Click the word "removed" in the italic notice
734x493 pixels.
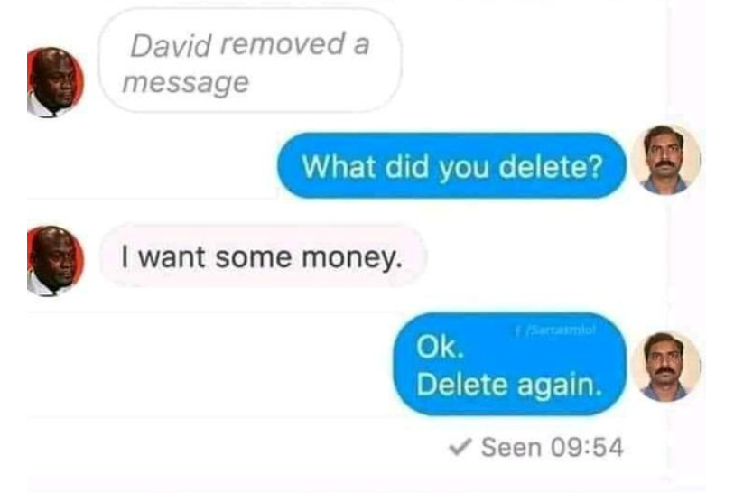pyautogui.click(x=282, y=44)
